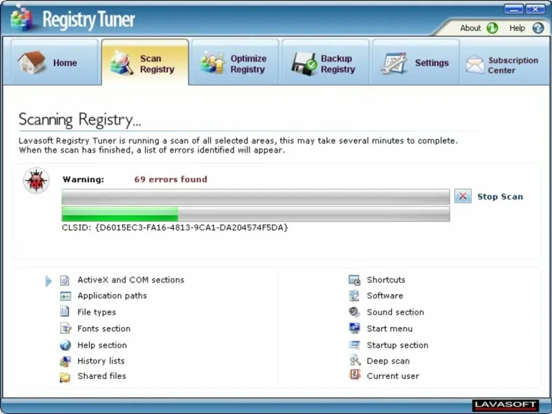Click 'Application paths' text
Viewport: 552px width, 414px height.
point(112,296)
